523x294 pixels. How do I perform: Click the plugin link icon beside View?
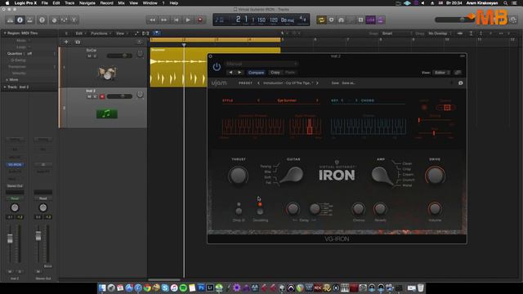[458, 73]
